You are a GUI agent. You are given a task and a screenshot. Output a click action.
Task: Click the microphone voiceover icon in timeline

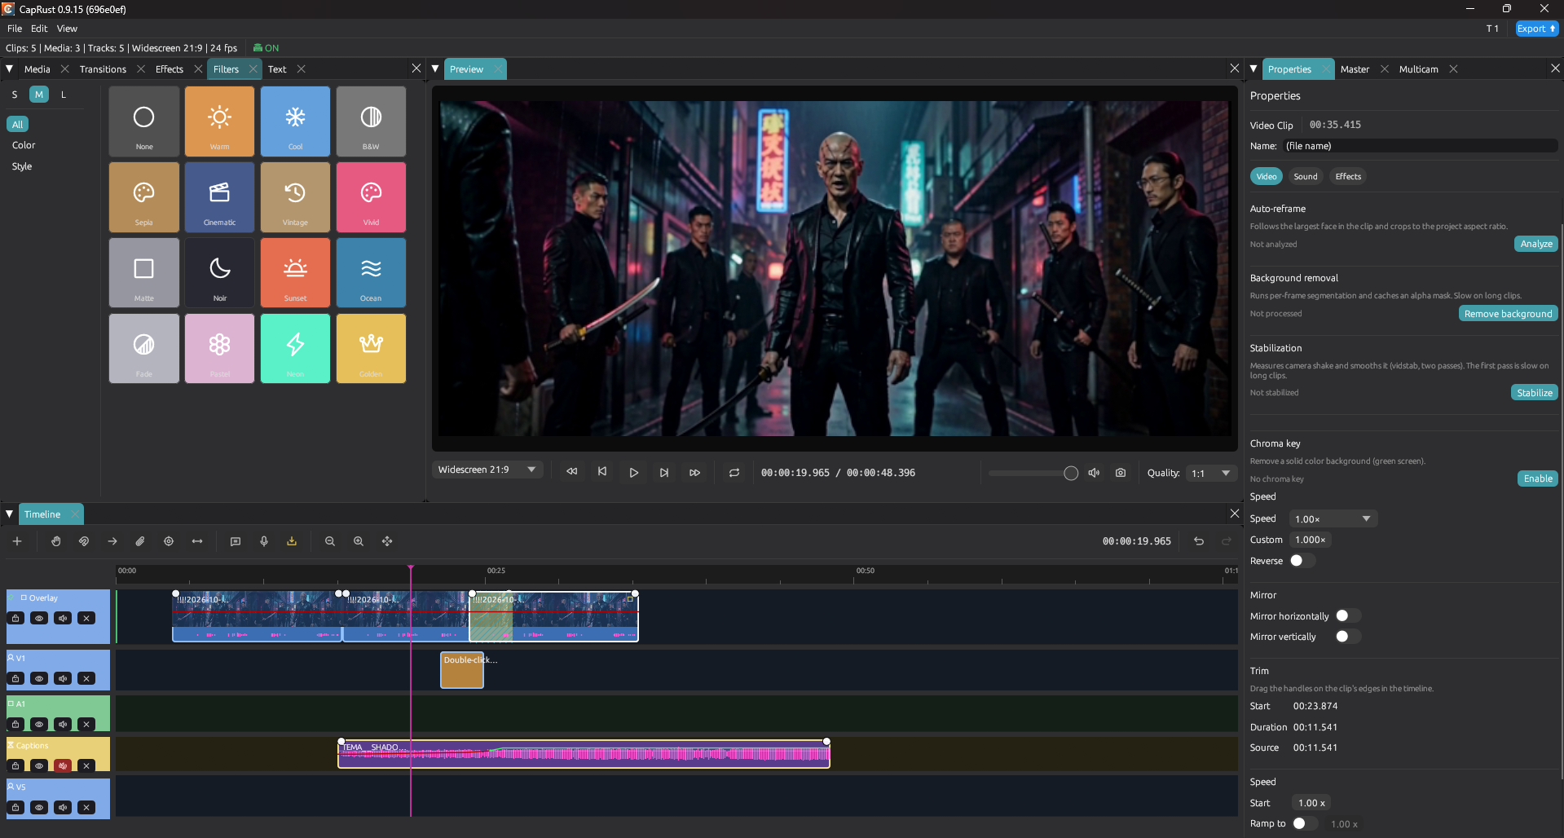coord(264,541)
